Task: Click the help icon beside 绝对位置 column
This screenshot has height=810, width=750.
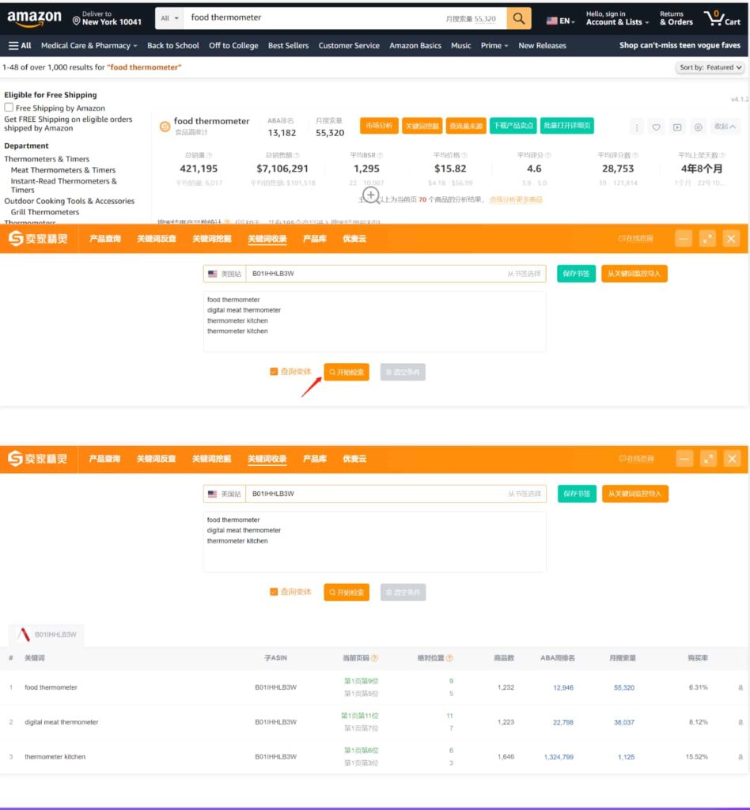Action: (449, 657)
